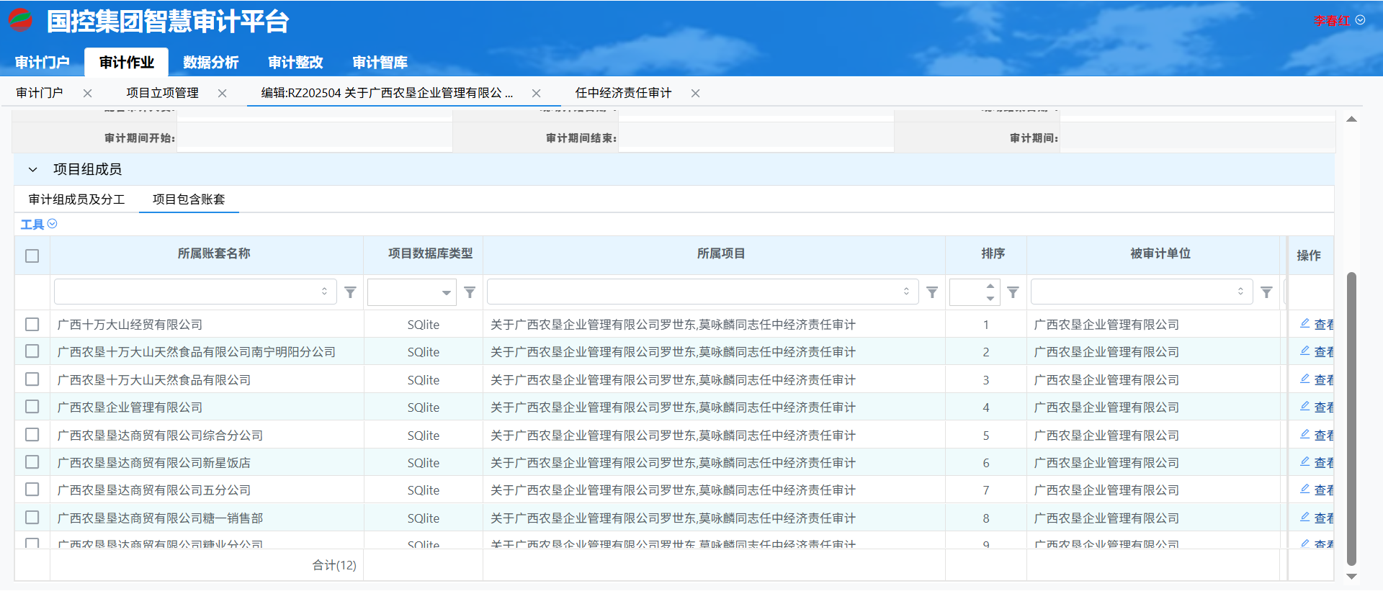Check the box for 广西十万大山经贸有限公司
The width and height of the screenshot is (1383, 604).
32,325
